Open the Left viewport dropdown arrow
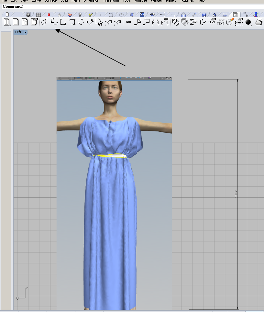The height and width of the screenshot is (312, 264). pos(26,32)
